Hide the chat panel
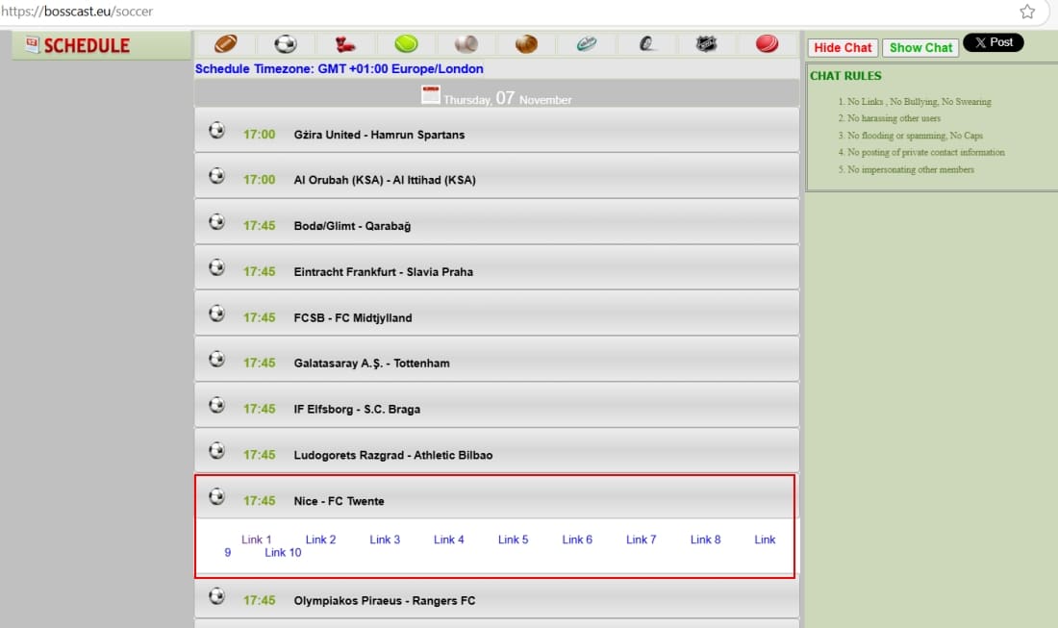Viewport: 1058px width, 628px height. pos(843,48)
